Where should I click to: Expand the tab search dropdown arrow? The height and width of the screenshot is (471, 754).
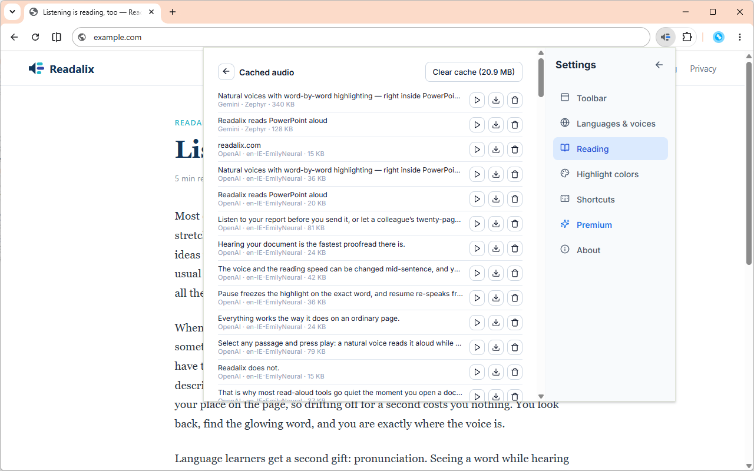[12, 12]
